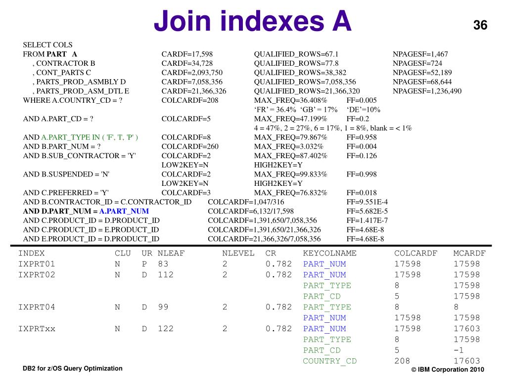Click 'MAX_FREQ=79.867%' value
506x391 pixels.
(x=290, y=137)
